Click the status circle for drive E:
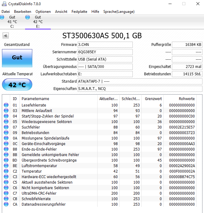Image resolution: width=204 pixels, height=213 pixels. pyautogui.click(x=28, y=17)
